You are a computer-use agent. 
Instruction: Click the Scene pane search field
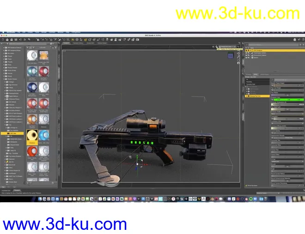pyautogui.click(x=273, y=45)
